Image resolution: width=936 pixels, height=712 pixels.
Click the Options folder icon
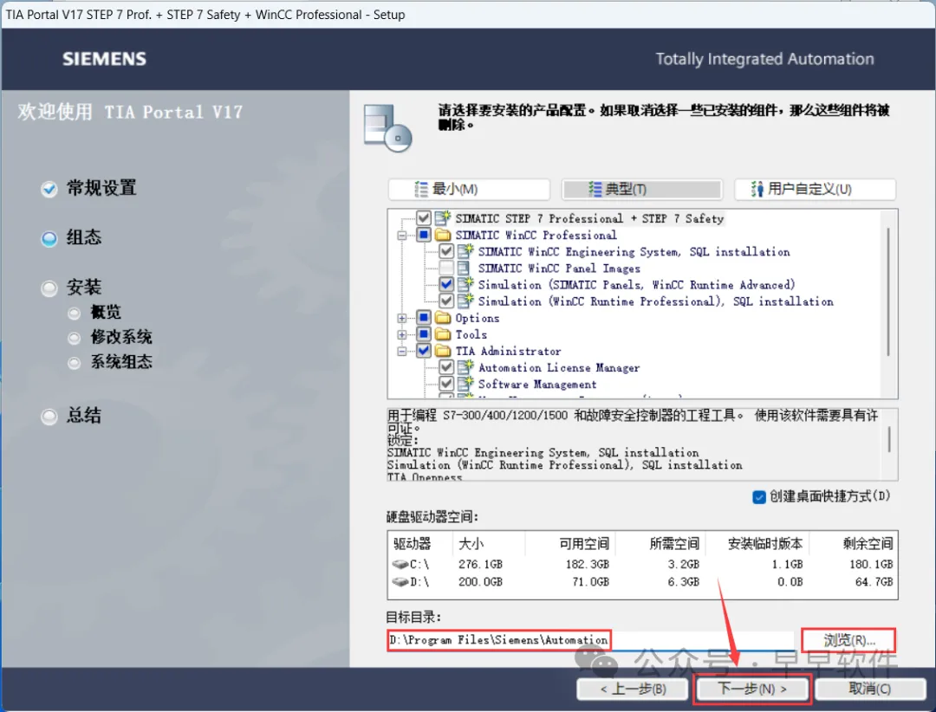pyautogui.click(x=443, y=318)
